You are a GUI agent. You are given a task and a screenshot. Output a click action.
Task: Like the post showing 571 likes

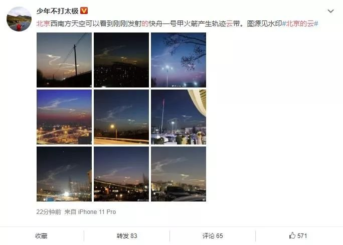click(x=298, y=235)
